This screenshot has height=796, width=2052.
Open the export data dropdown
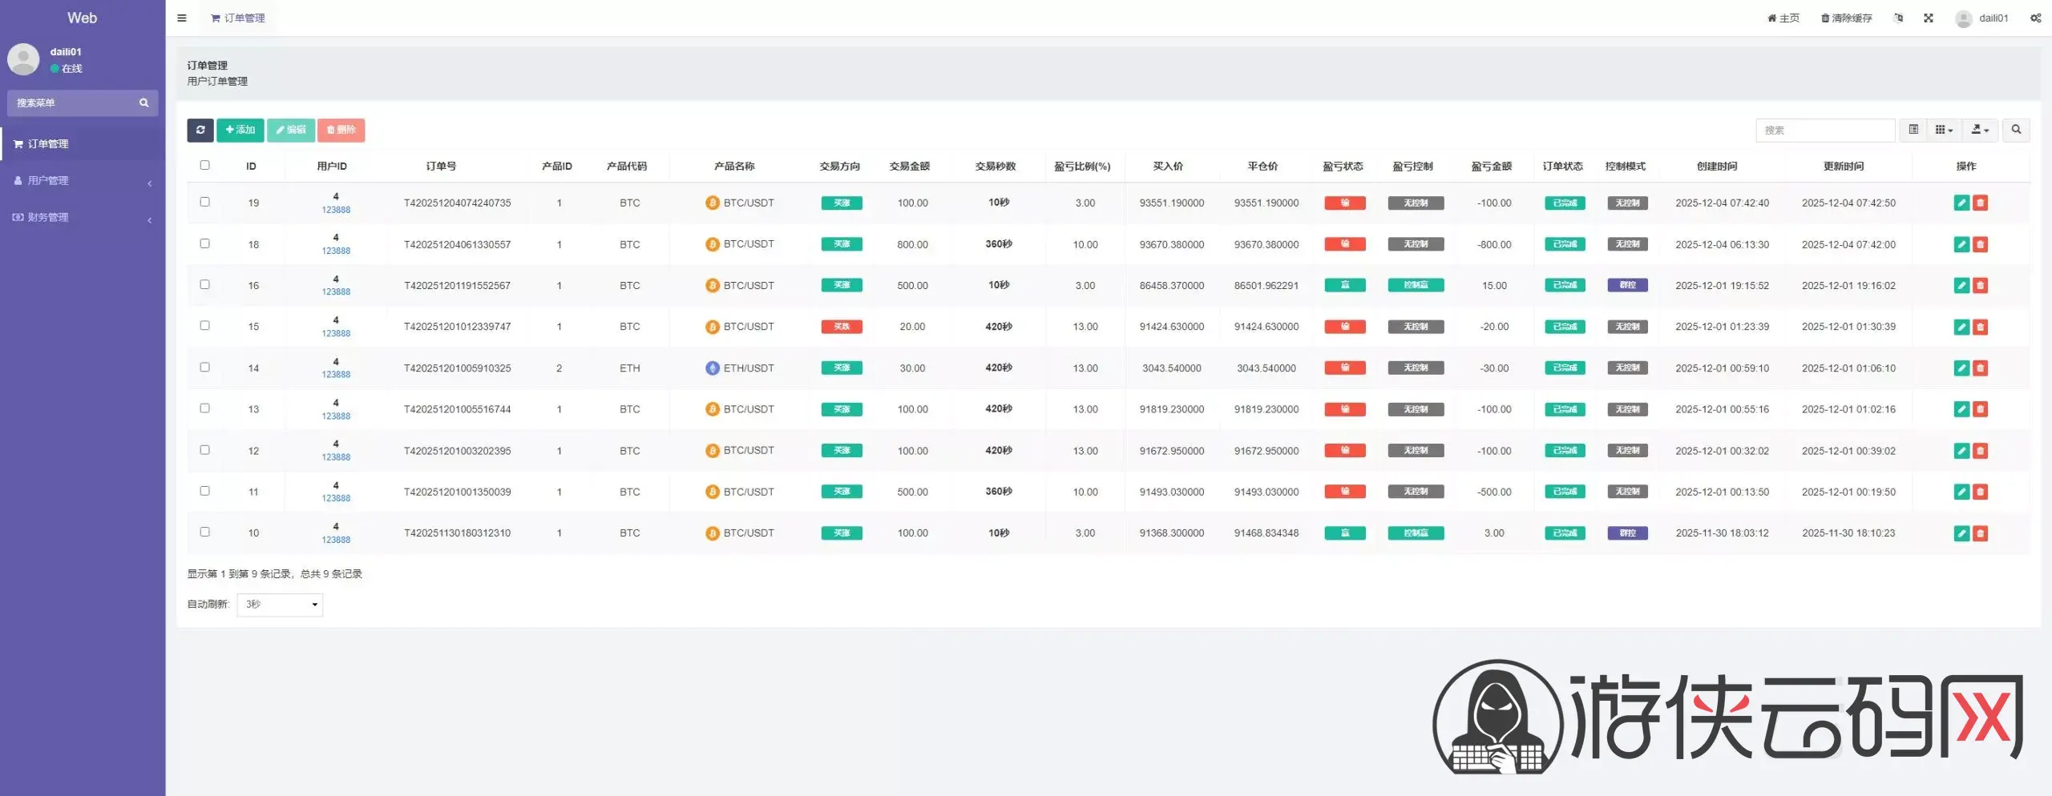point(1980,130)
